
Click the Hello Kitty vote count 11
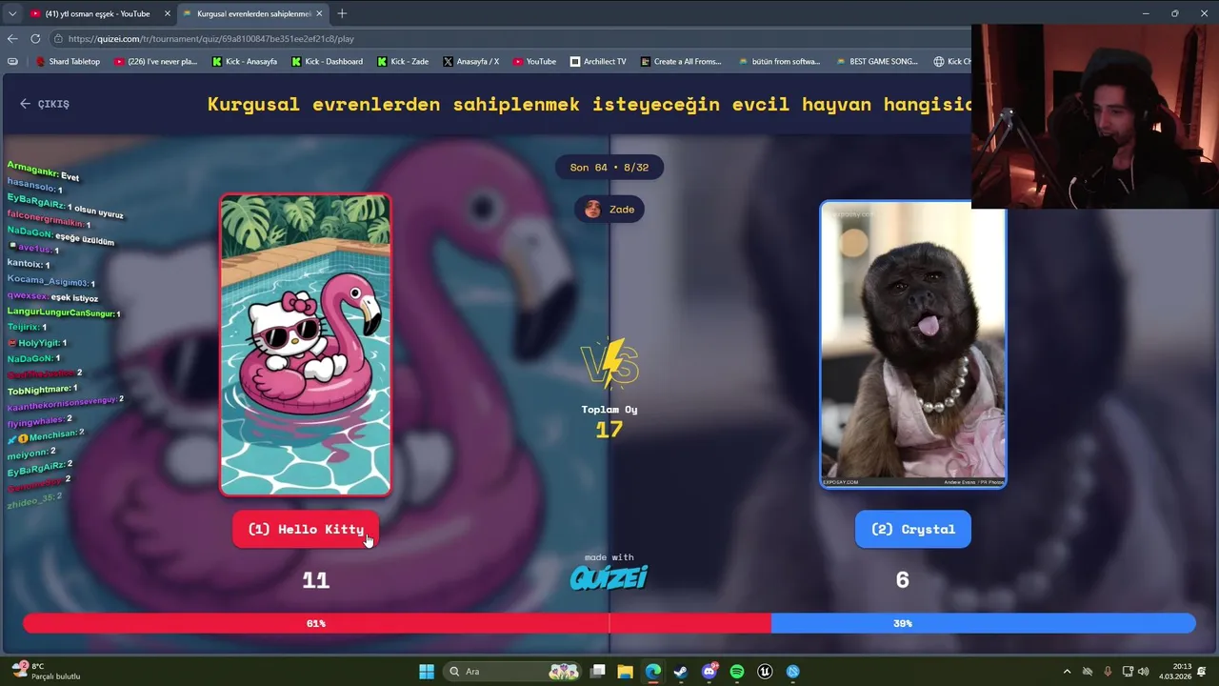[x=315, y=579]
